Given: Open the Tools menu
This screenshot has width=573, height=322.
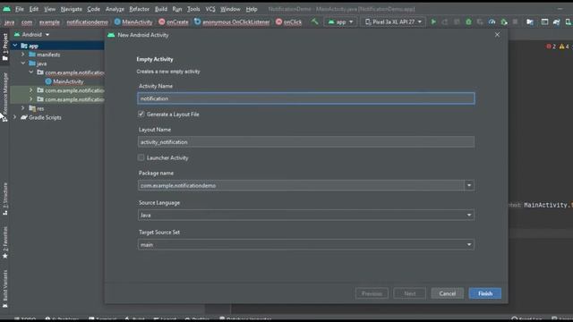Looking at the screenshot, I should tap(193, 9).
